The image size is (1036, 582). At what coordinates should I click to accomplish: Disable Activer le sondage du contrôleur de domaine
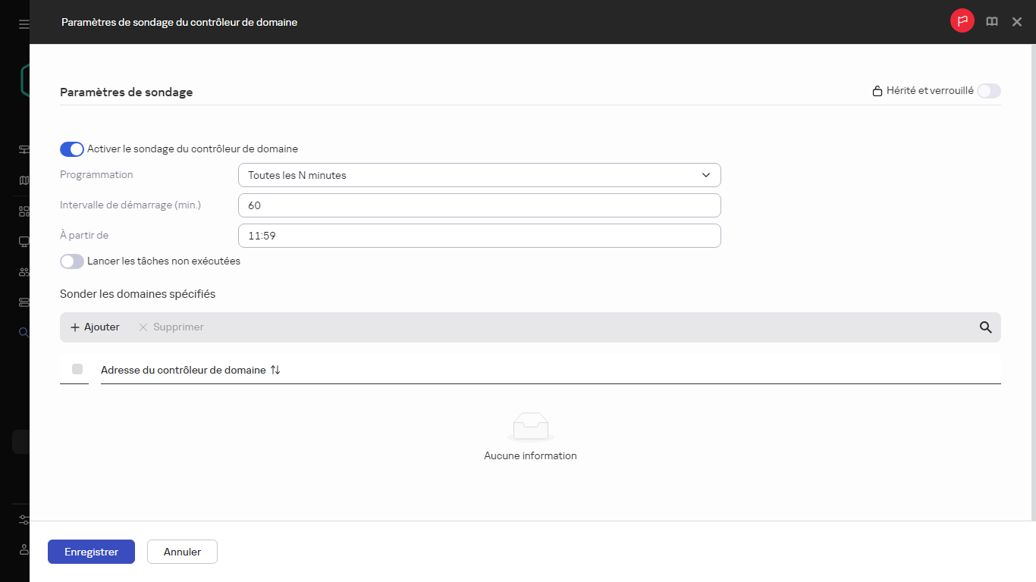click(x=72, y=149)
